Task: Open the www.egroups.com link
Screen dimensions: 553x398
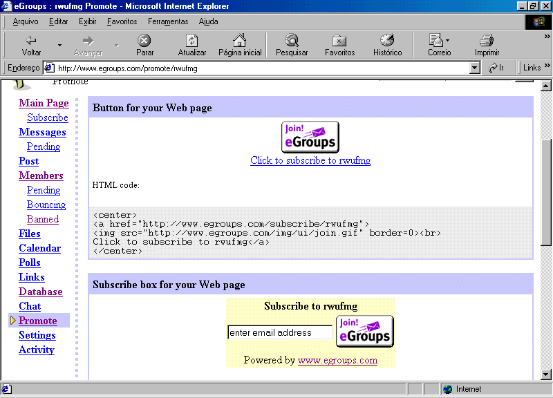Action: [337, 360]
